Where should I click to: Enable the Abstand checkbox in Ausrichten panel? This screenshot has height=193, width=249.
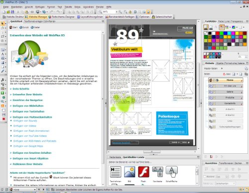pyautogui.click(x=205, y=177)
